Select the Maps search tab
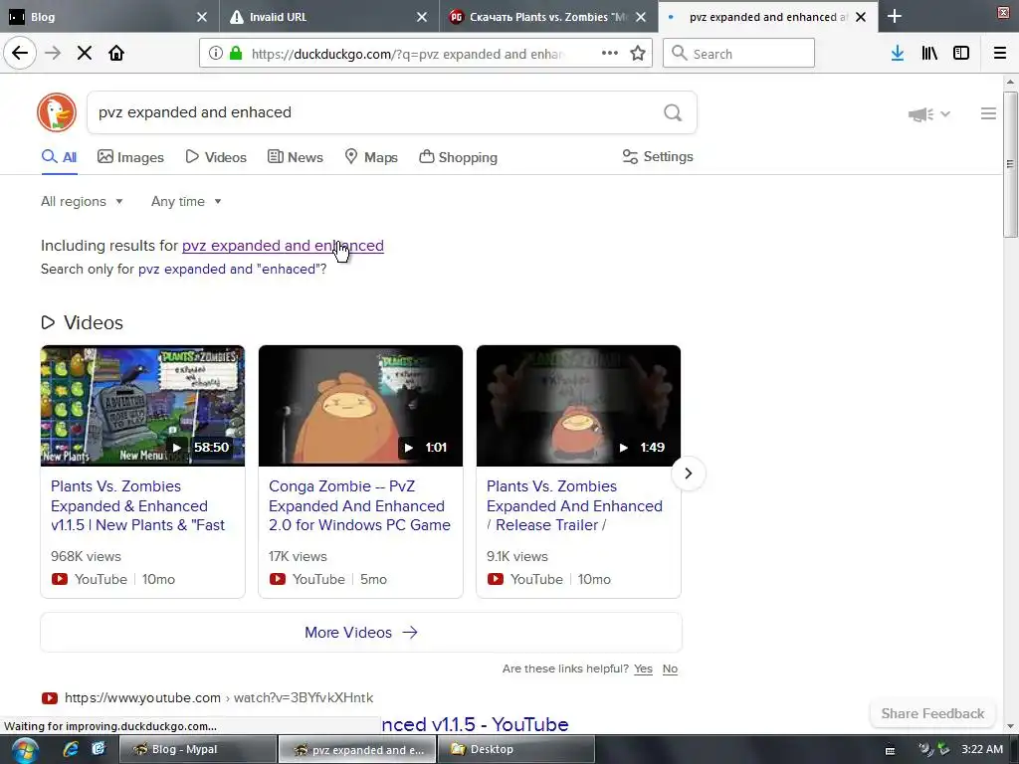Image resolution: width=1019 pixels, height=764 pixels. click(x=371, y=157)
